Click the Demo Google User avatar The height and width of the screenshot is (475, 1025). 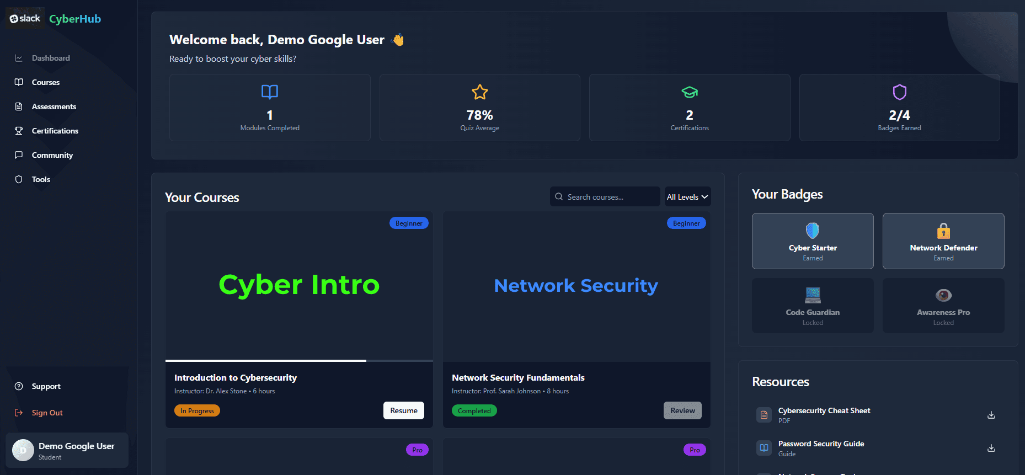pos(23,450)
